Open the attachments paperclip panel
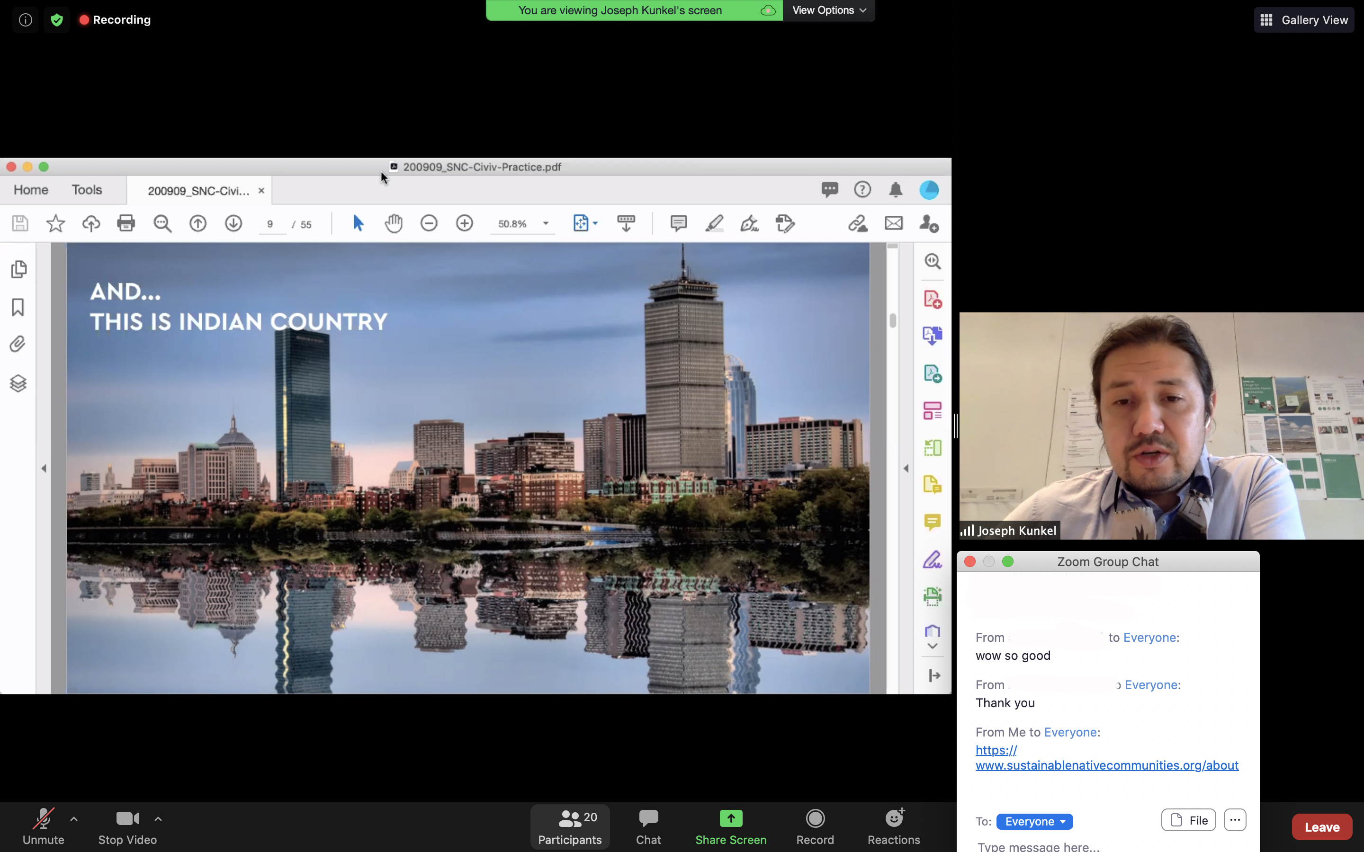 click(x=18, y=344)
